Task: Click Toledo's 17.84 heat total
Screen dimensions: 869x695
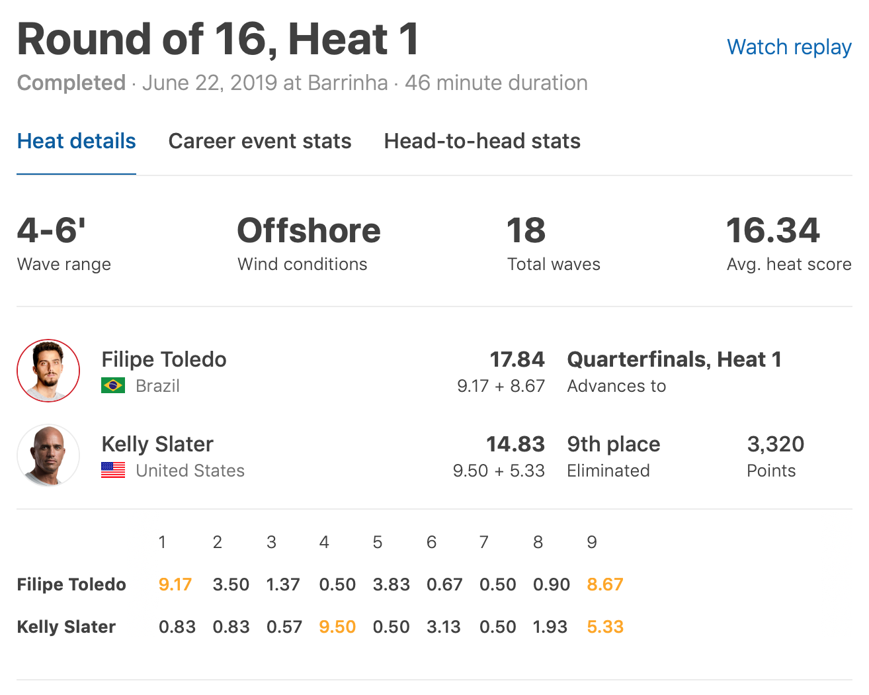Action: coord(517,359)
